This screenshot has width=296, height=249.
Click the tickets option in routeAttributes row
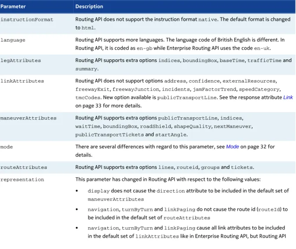(x=242, y=167)
